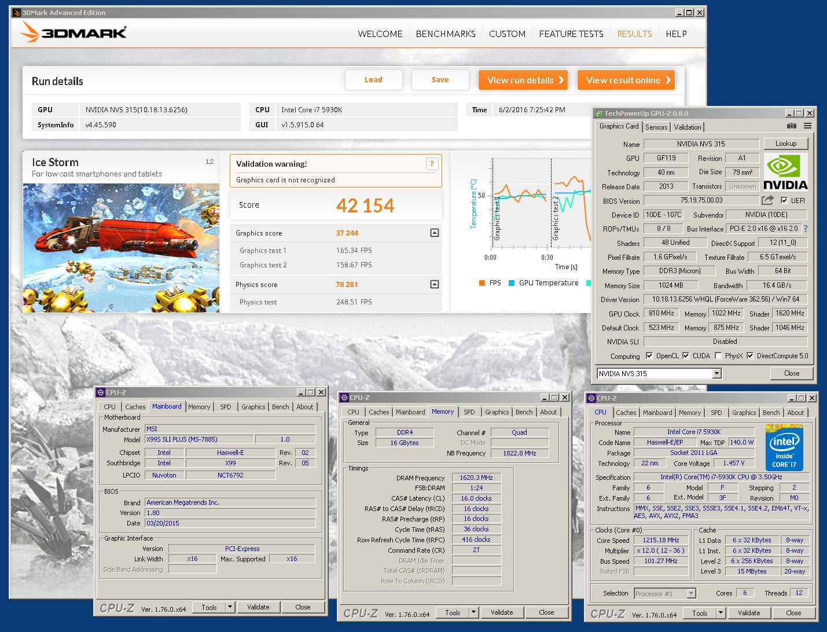Click the 3DMark Advanced Edition title bar icon
827x632 pixels.
click(x=16, y=12)
